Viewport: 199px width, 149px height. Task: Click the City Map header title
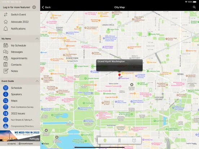[x=119, y=7]
